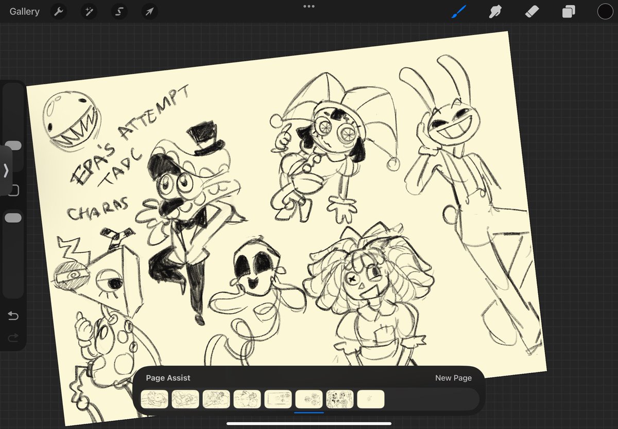Return to the Gallery

coord(24,11)
